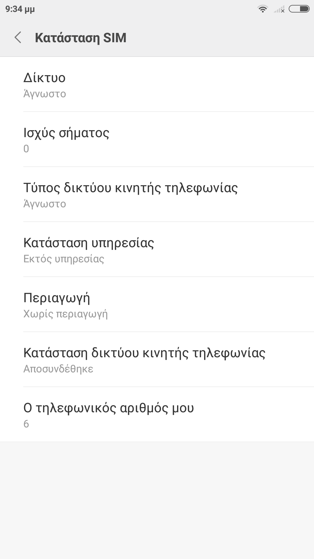
Task: Tap the Χωρίς περιαγωγή value text
Action: [x=65, y=314]
